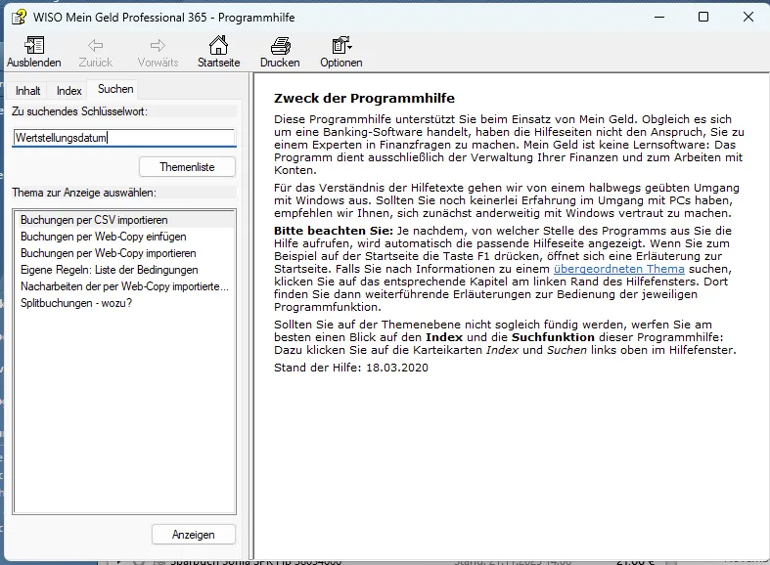Select topic Buchungen per Web-Copy importieren

108,253
